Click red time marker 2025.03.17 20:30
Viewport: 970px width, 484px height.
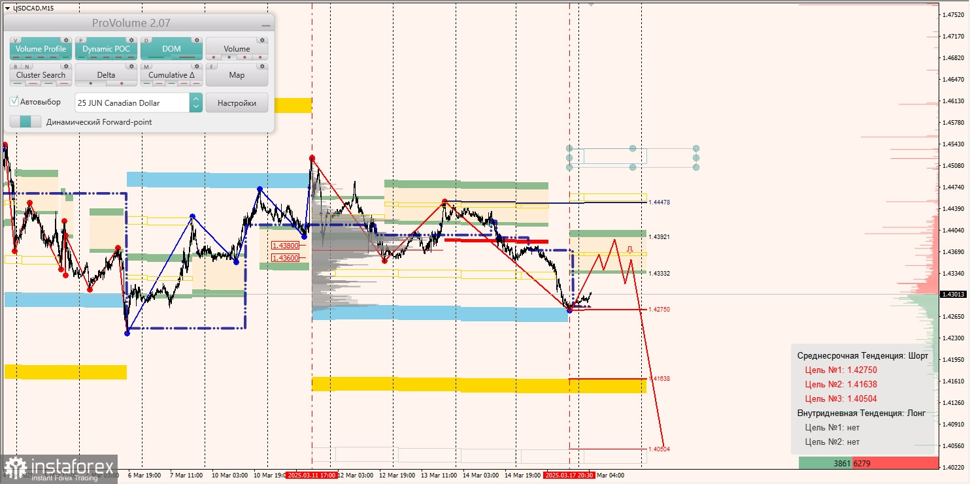click(569, 475)
